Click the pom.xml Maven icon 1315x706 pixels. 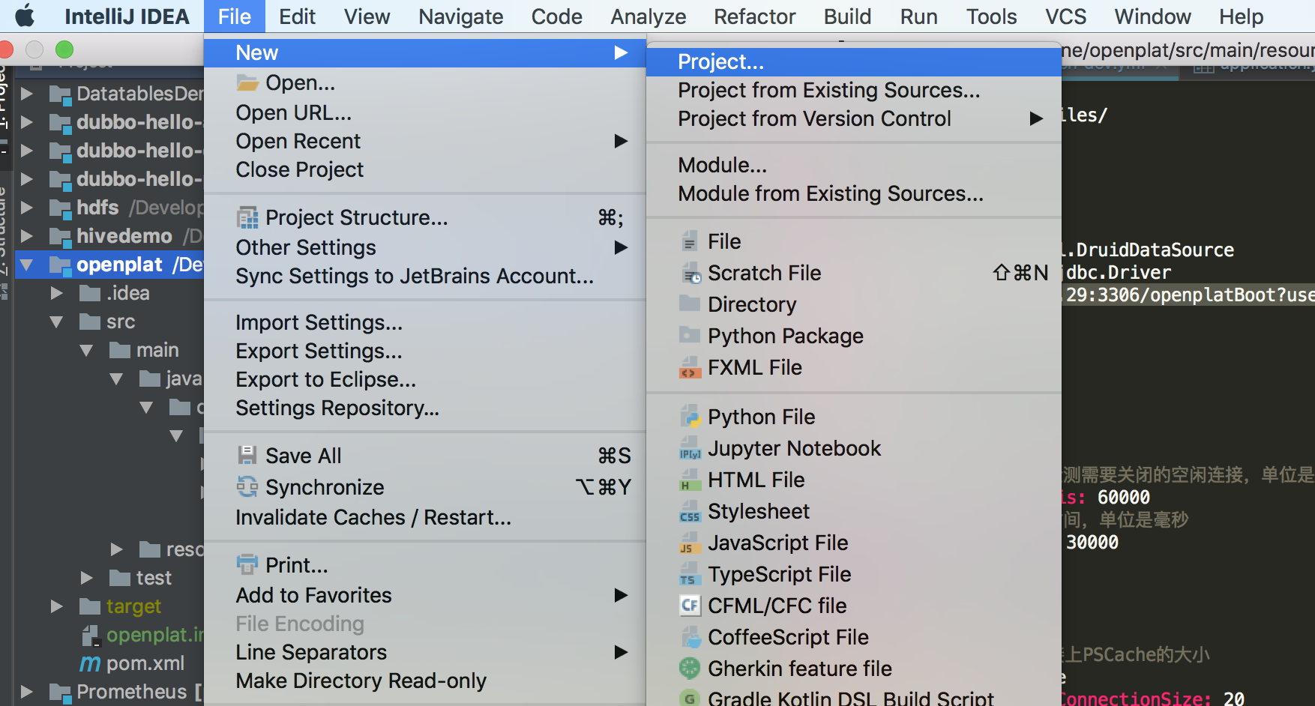click(90, 664)
